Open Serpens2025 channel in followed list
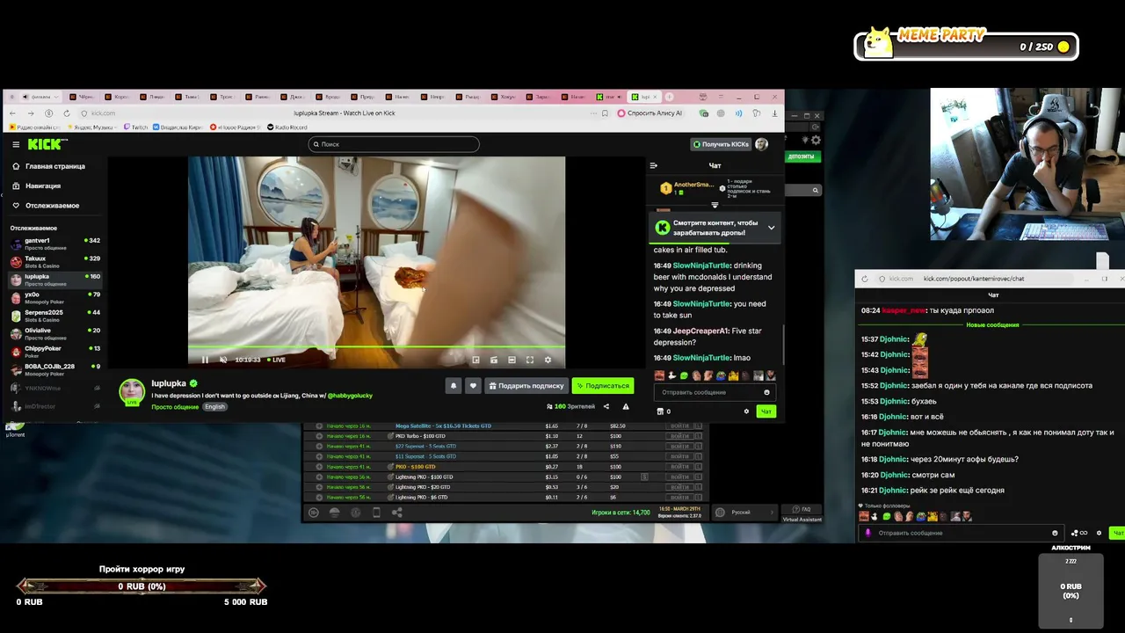 [x=54, y=316]
